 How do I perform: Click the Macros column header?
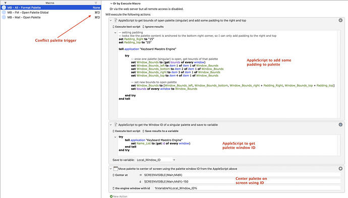point(50,3)
